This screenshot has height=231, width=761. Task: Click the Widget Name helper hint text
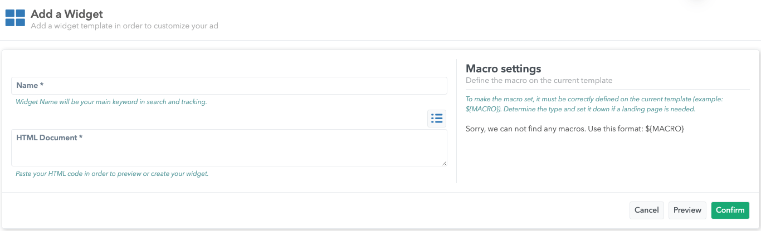tap(111, 102)
